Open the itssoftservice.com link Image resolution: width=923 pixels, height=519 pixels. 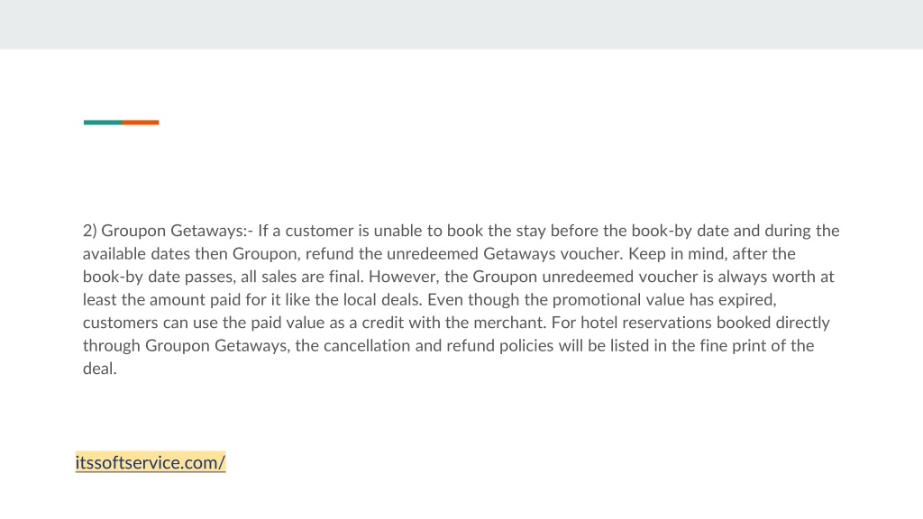pos(151,462)
